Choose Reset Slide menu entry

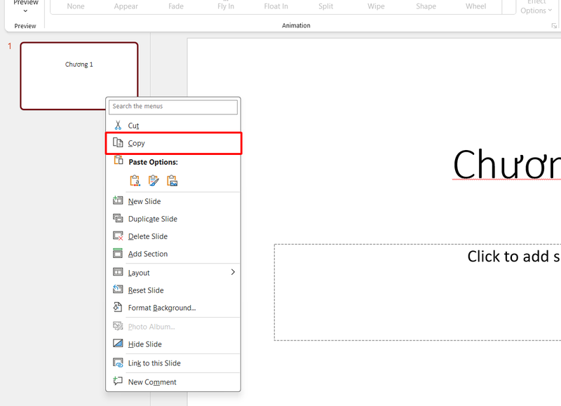(173, 290)
